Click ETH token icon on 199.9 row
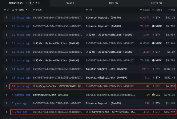 coord(153,69)
